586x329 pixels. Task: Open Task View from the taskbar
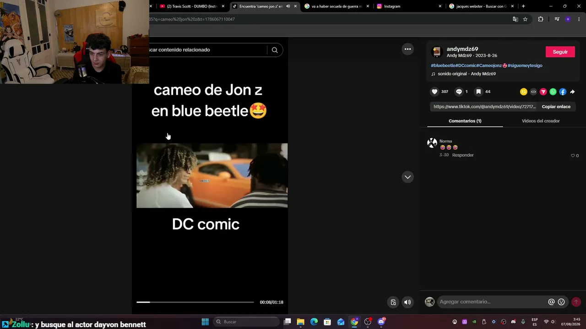click(287, 322)
